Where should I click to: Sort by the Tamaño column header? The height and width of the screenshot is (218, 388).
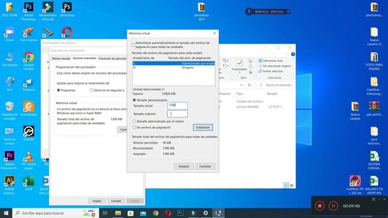[x=272, y=94]
